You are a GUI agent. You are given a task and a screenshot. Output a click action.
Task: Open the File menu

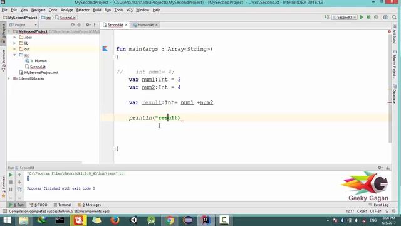pyautogui.click(x=4, y=10)
